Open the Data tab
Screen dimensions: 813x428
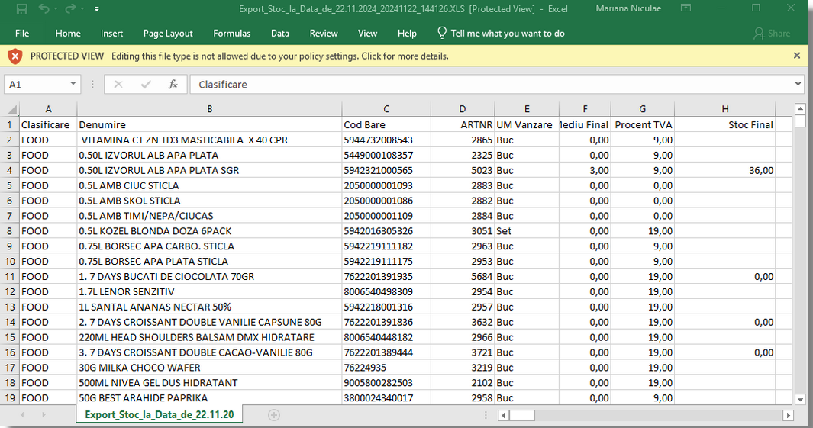tap(280, 33)
